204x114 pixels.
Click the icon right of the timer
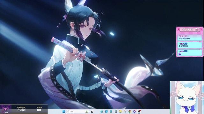coord(198,30)
